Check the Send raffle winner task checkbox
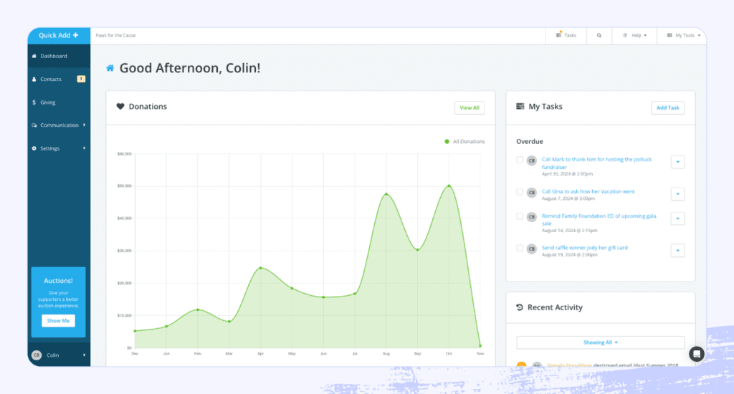734x394 pixels. click(520, 248)
